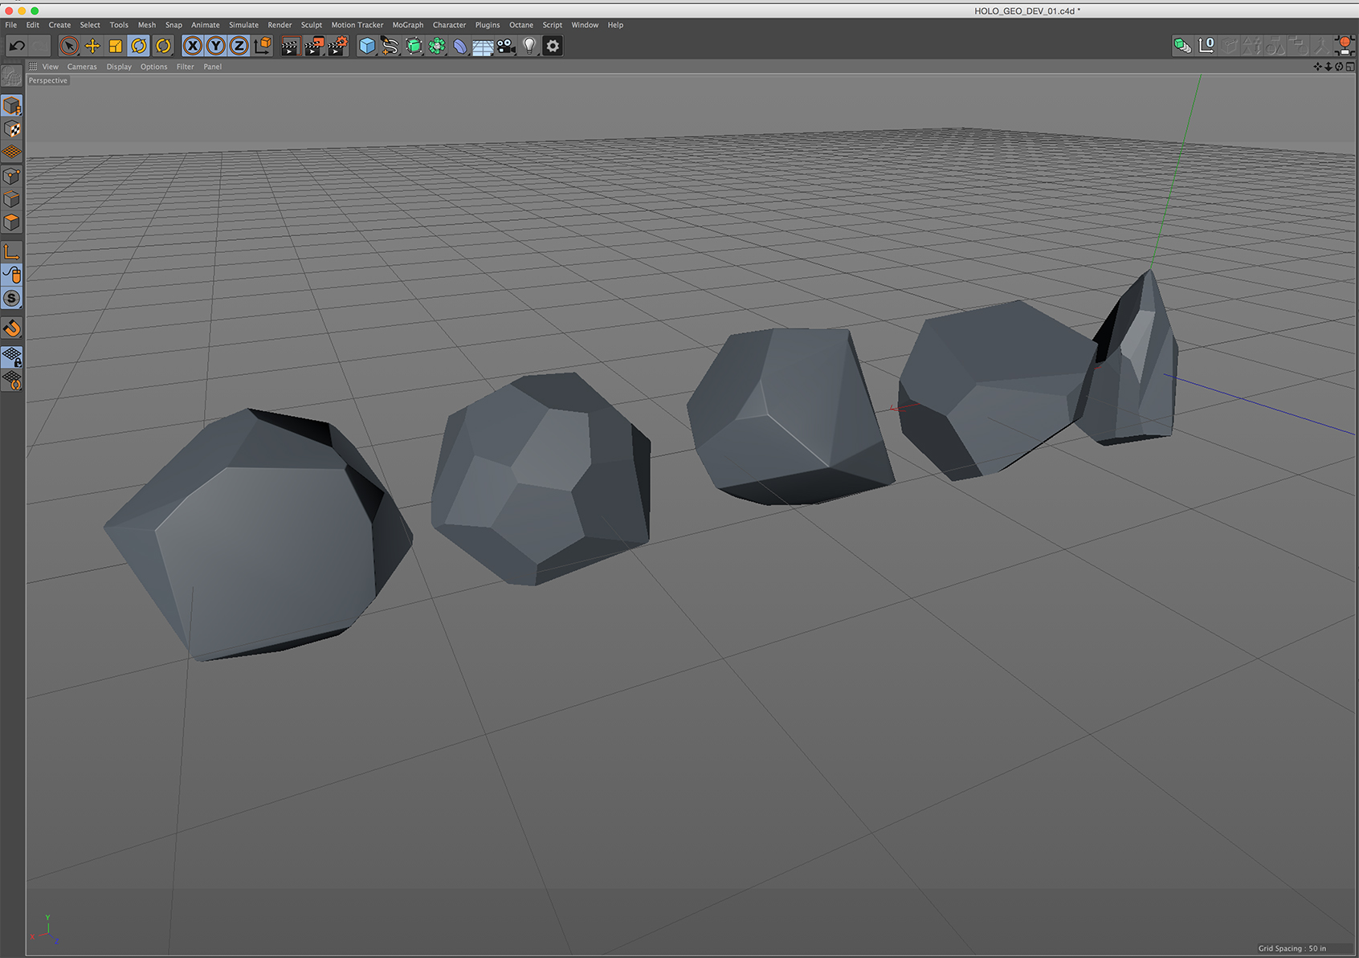Add a Camera object

tap(506, 46)
